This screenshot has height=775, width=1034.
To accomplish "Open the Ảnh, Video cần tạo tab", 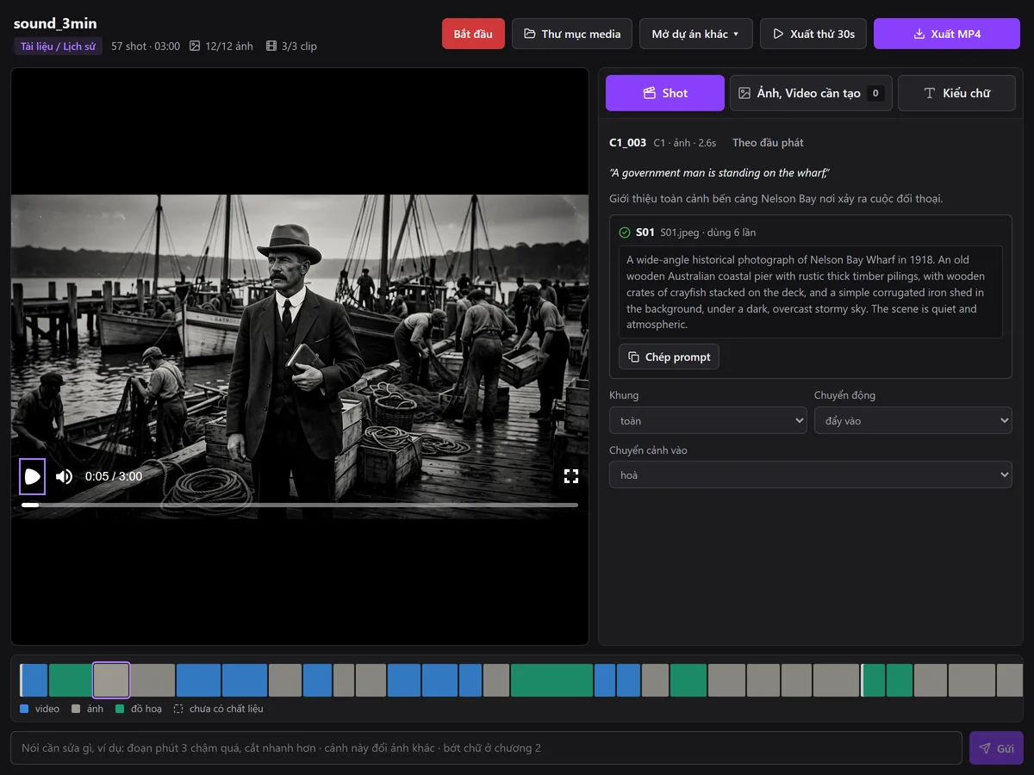I will (811, 93).
